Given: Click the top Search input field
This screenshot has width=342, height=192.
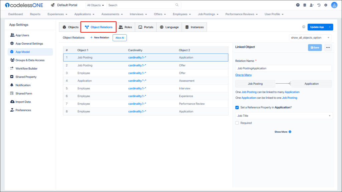Looking at the screenshot, I should [x=144, y=5].
